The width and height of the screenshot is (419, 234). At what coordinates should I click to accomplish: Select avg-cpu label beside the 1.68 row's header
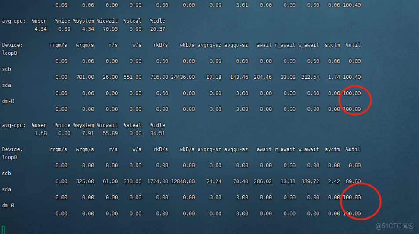(14, 125)
